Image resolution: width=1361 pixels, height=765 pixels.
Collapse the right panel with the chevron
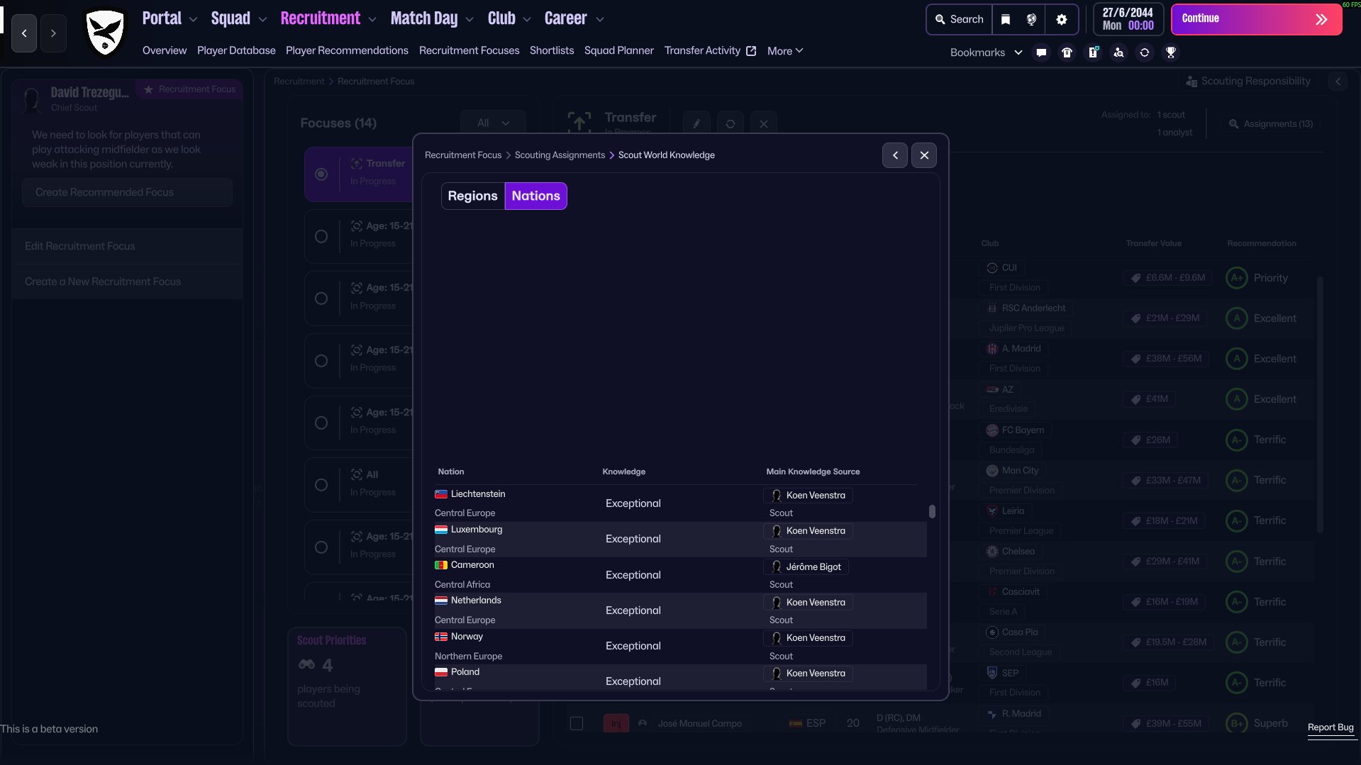coord(1338,82)
